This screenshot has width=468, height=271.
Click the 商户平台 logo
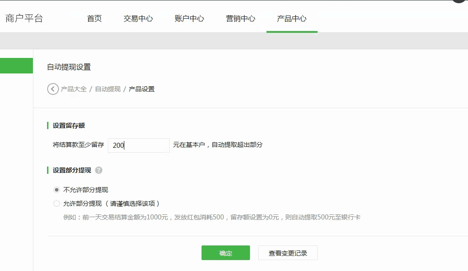coord(24,19)
